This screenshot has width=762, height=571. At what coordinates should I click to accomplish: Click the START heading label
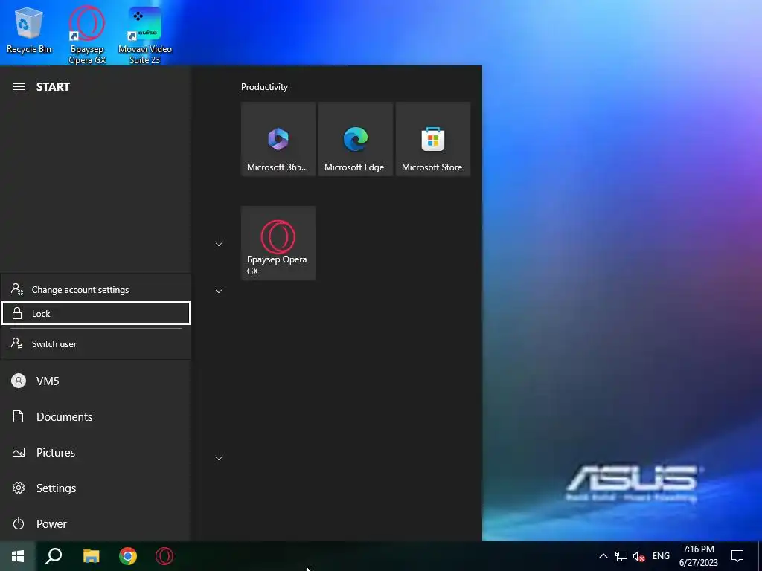[x=53, y=87]
